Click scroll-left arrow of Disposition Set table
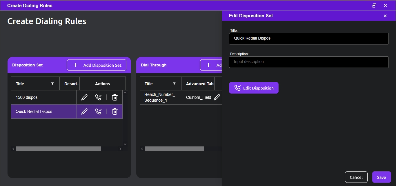 pyautogui.click(x=13, y=149)
